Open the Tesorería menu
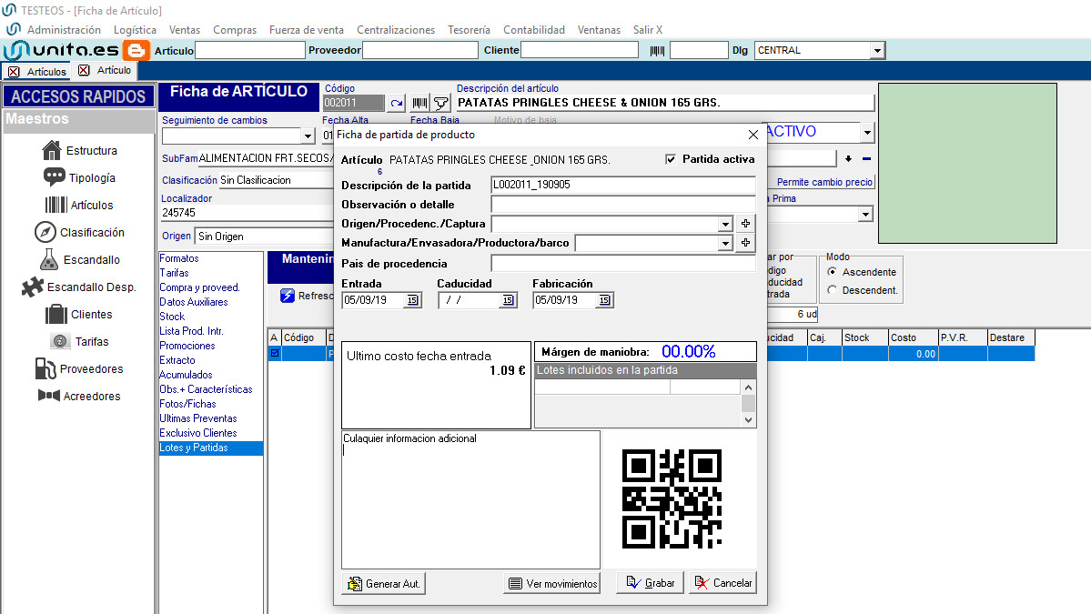The width and height of the screenshot is (1091, 614). (x=469, y=30)
